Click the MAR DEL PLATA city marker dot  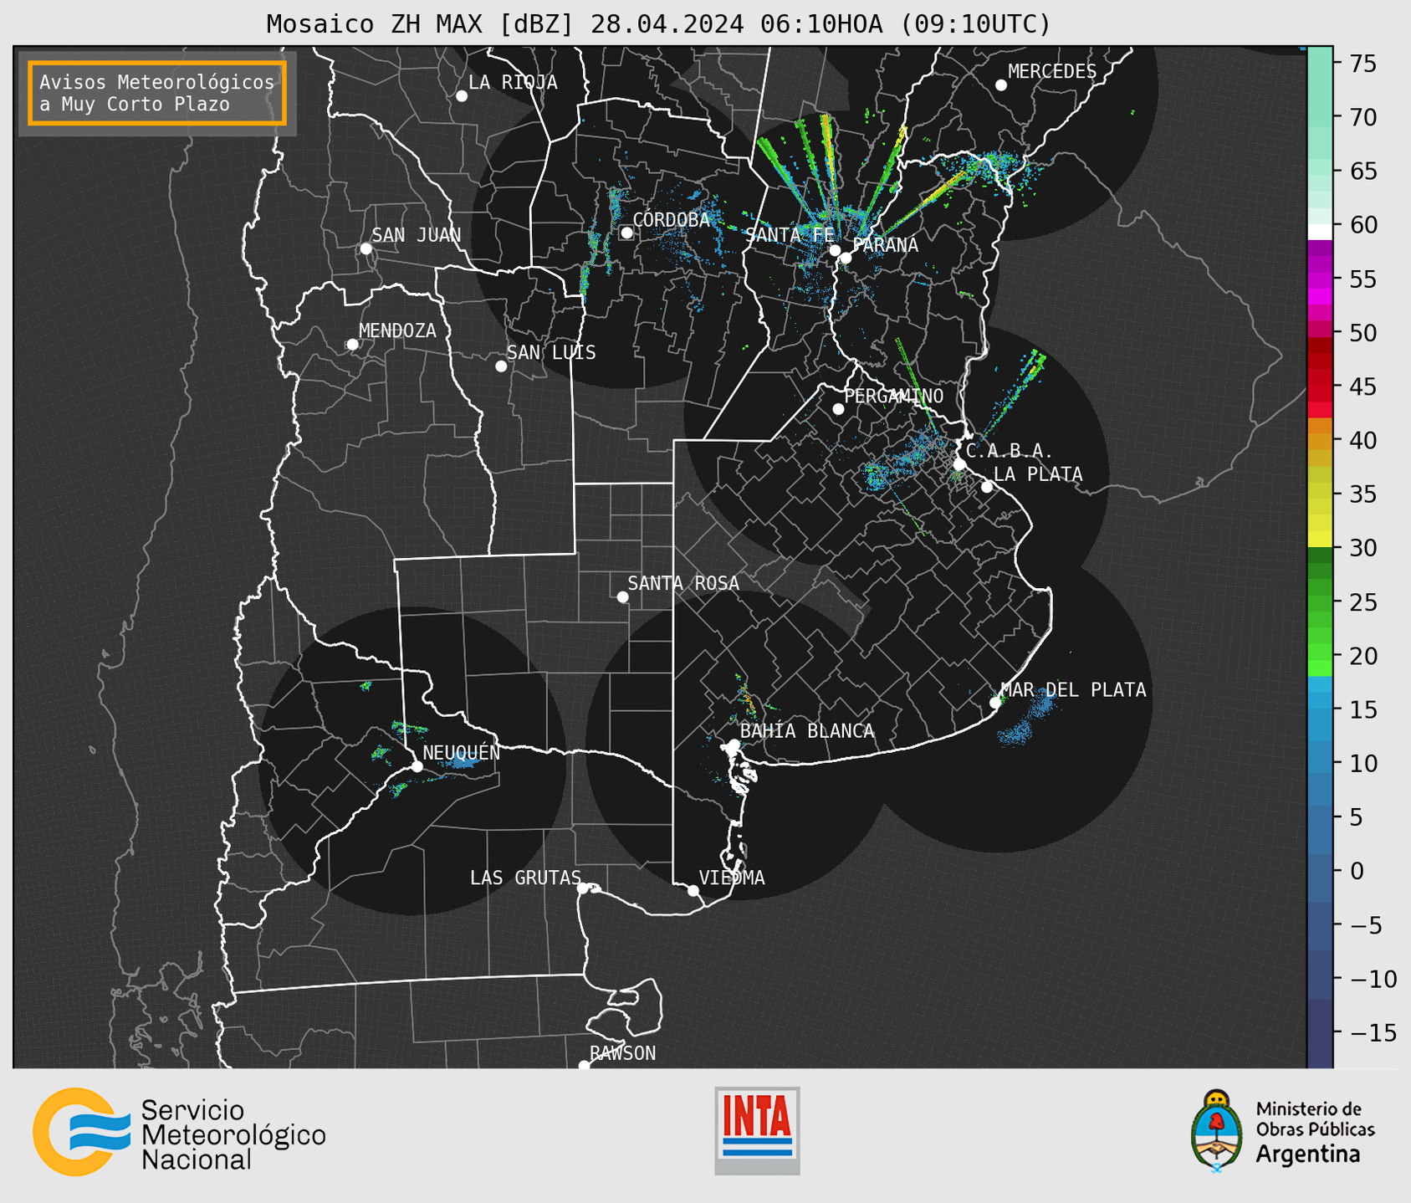(995, 703)
